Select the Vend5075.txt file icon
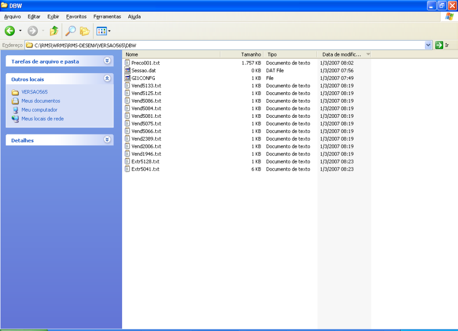 (127, 123)
